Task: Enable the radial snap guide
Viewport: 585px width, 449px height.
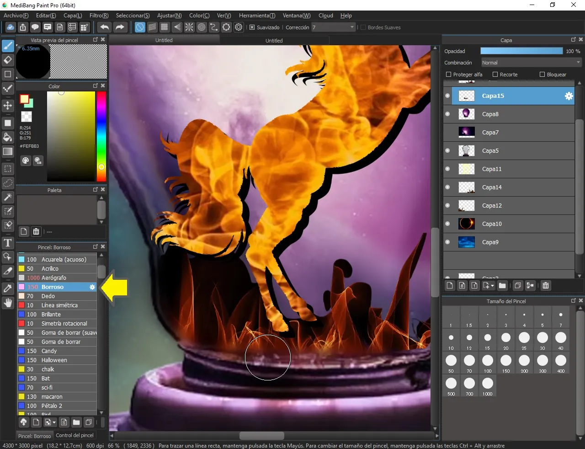Action: point(189,27)
